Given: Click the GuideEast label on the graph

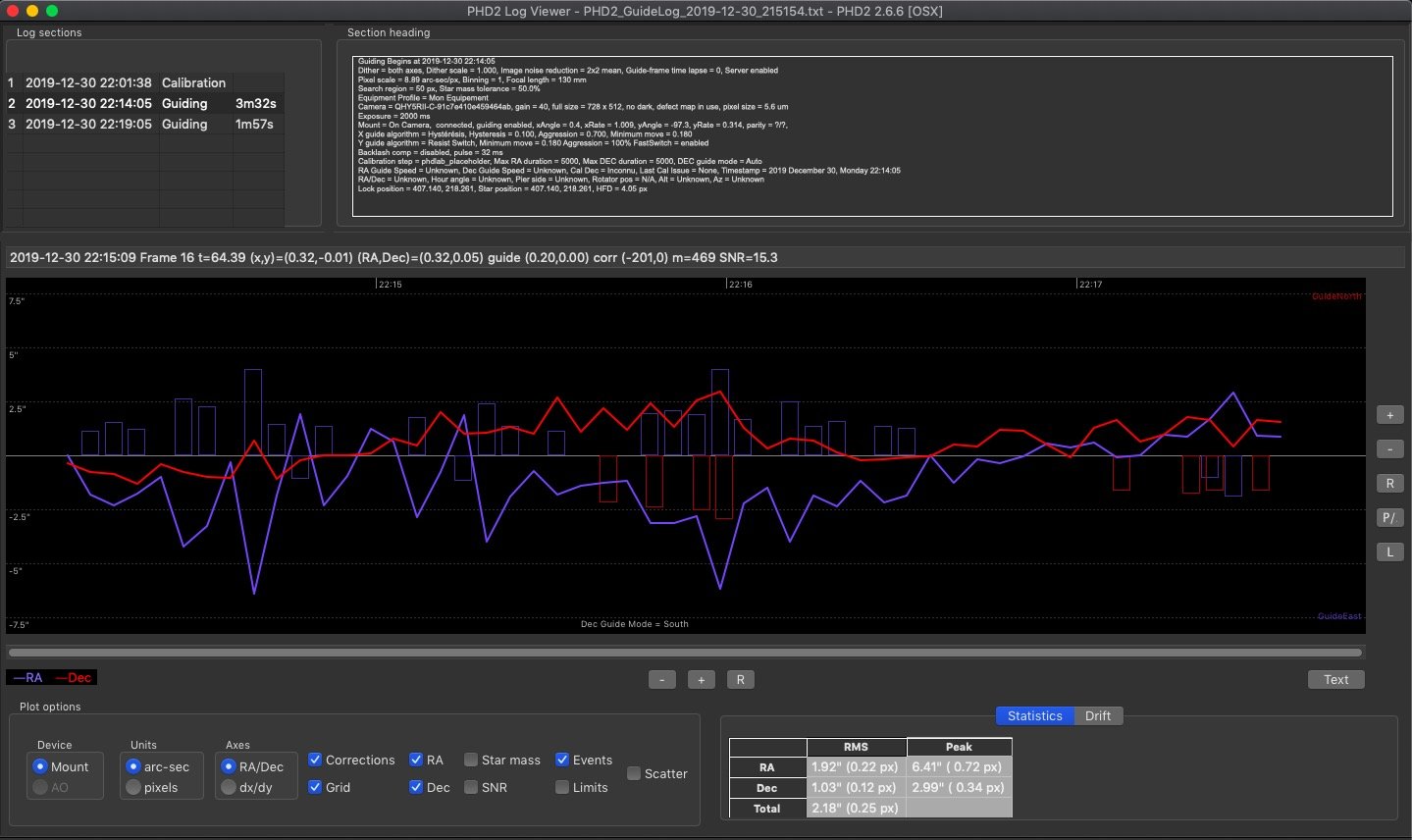Looking at the screenshot, I should pyautogui.click(x=1339, y=616).
